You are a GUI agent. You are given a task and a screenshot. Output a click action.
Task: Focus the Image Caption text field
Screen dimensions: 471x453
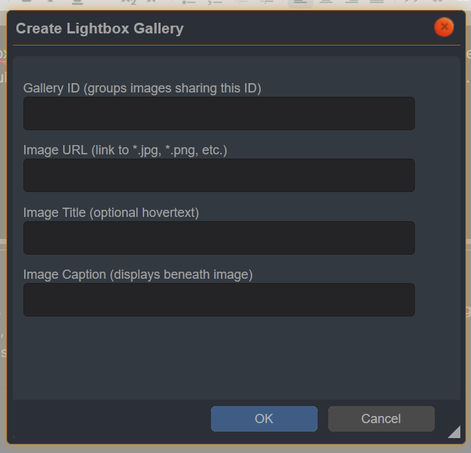219,299
